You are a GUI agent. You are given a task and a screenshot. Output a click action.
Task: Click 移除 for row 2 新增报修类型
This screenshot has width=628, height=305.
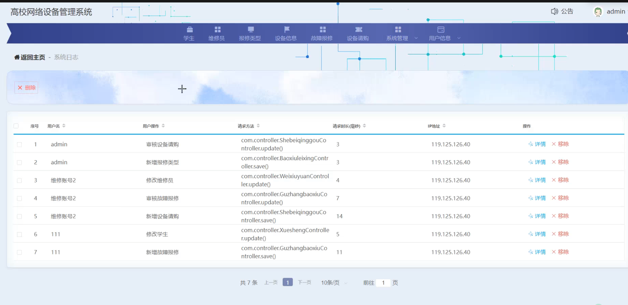pyautogui.click(x=560, y=162)
